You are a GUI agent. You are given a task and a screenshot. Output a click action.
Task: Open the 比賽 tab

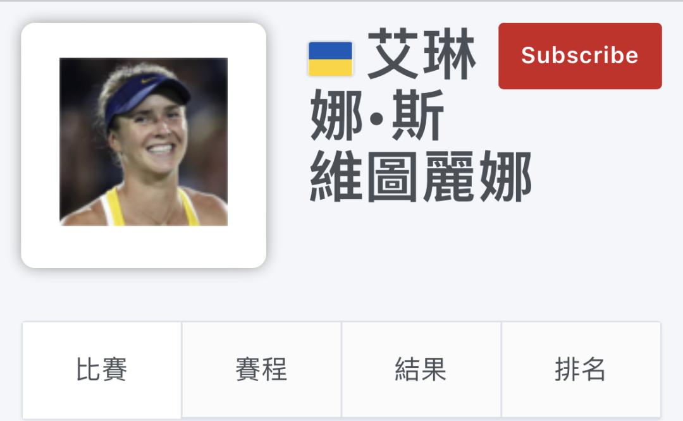pos(101,370)
